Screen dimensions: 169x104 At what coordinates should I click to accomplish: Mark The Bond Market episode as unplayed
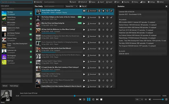click(x=111, y=36)
